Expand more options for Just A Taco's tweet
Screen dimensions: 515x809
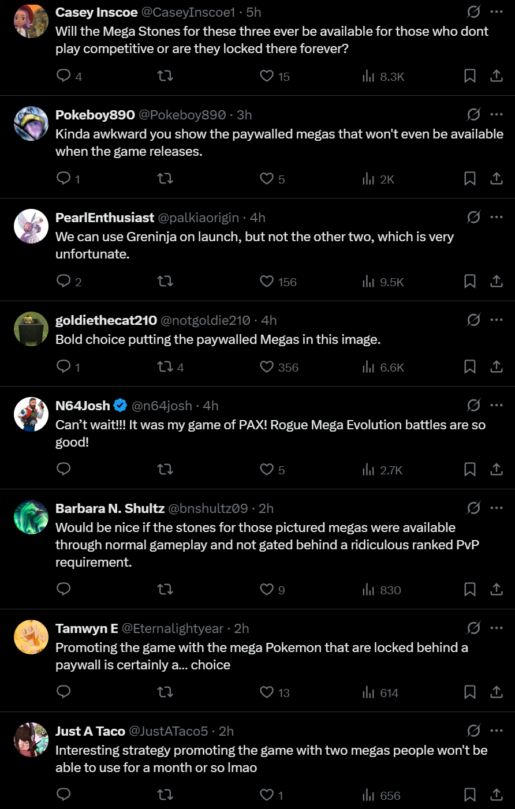point(497,731)
